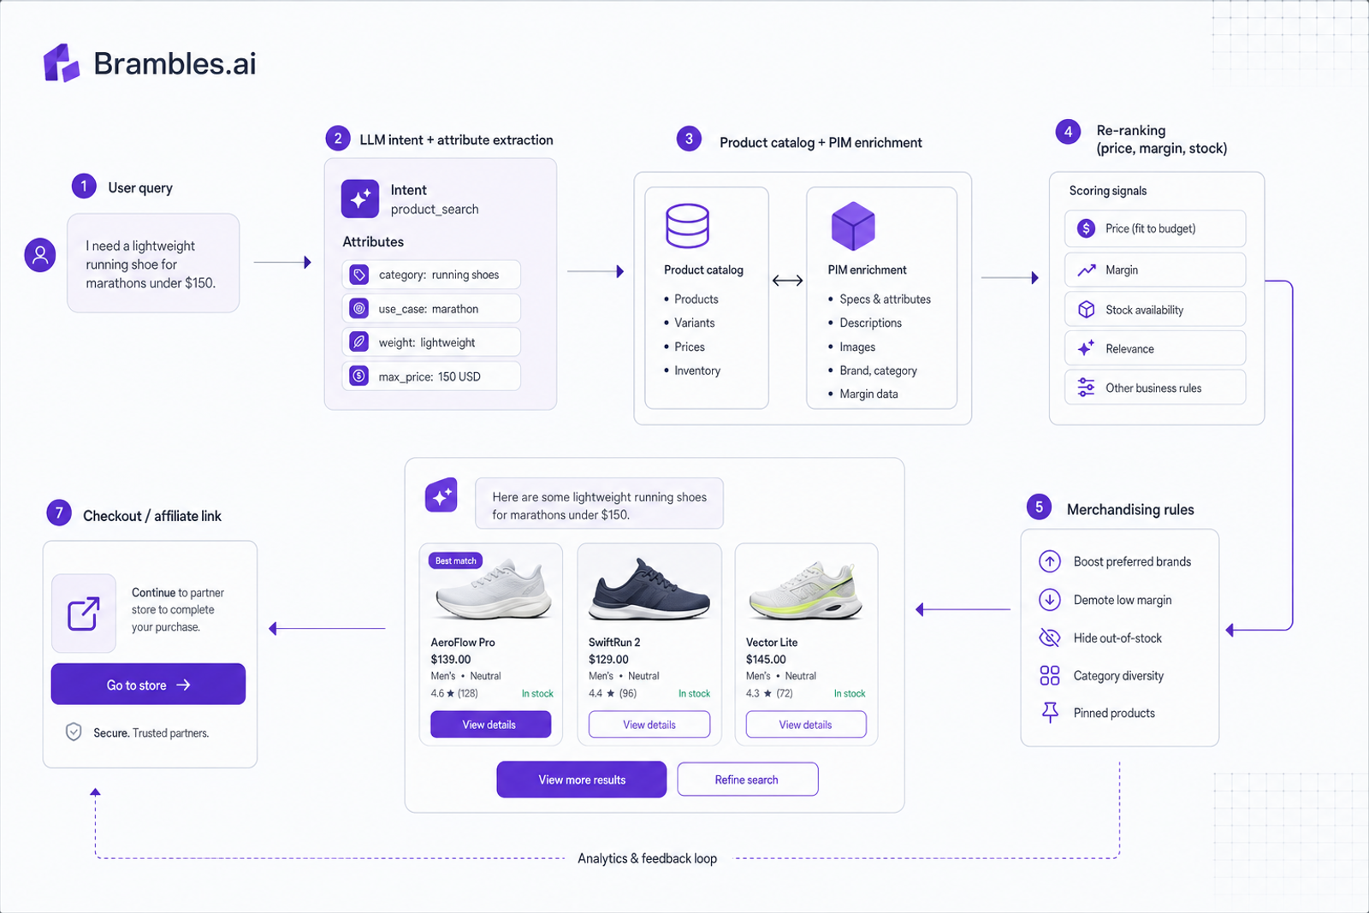The image size is (1369, 913).
Task: Click the external link icon in Checkout panel
Action: pos(83,614)
